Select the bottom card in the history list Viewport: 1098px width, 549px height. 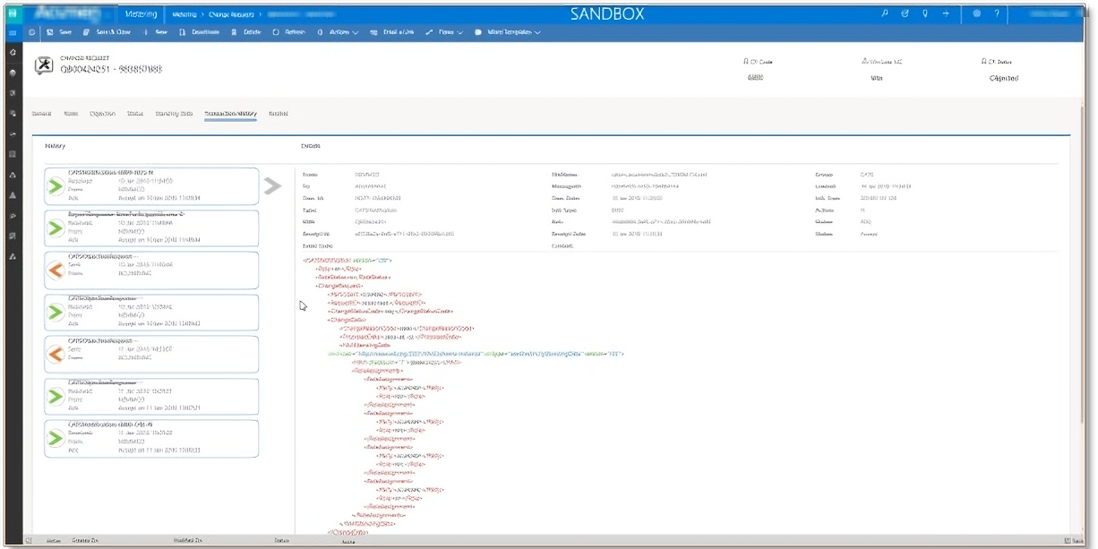click(x=151, y=438)
